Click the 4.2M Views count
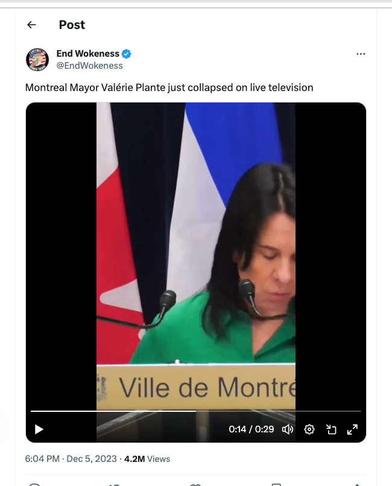Image resolution: width=392 pixels, height=486 pixels. (x=147, y=459)
